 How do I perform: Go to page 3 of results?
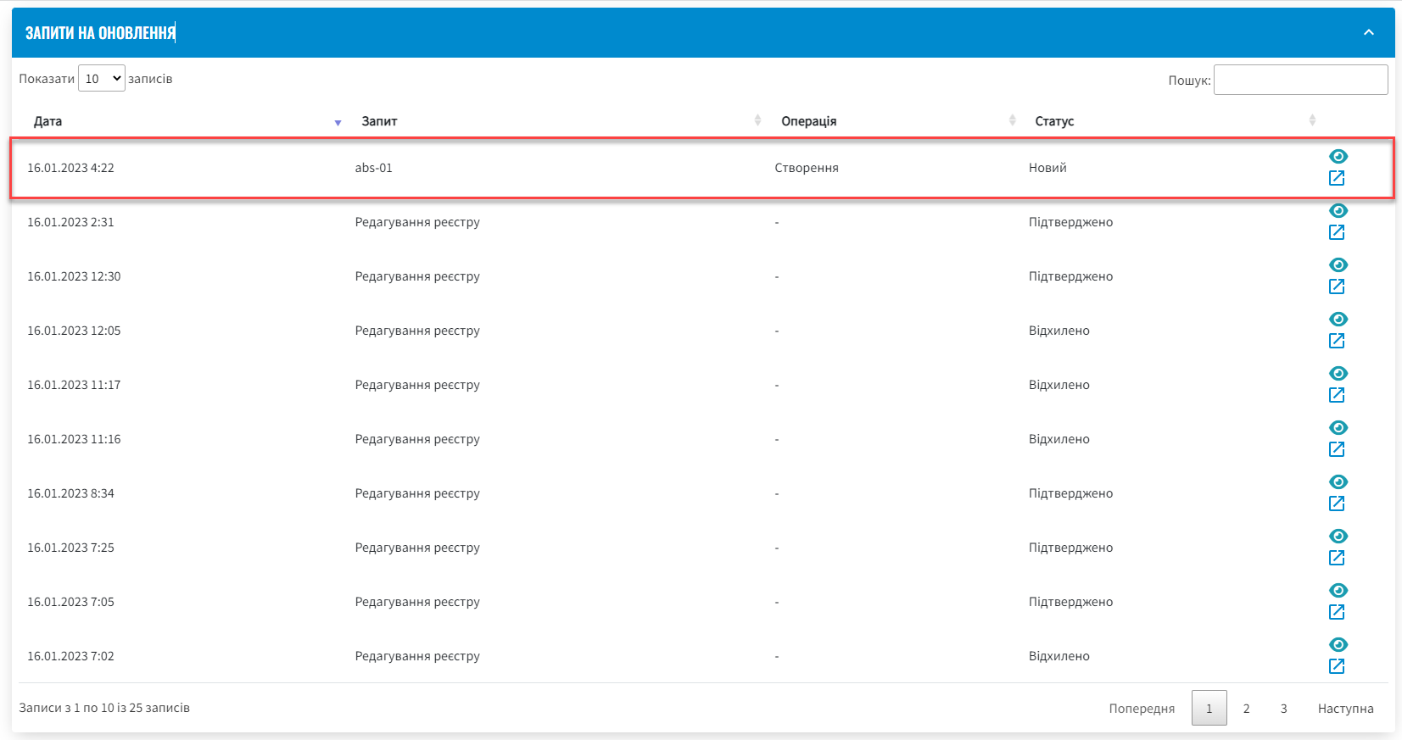[x=1283, y=709]
